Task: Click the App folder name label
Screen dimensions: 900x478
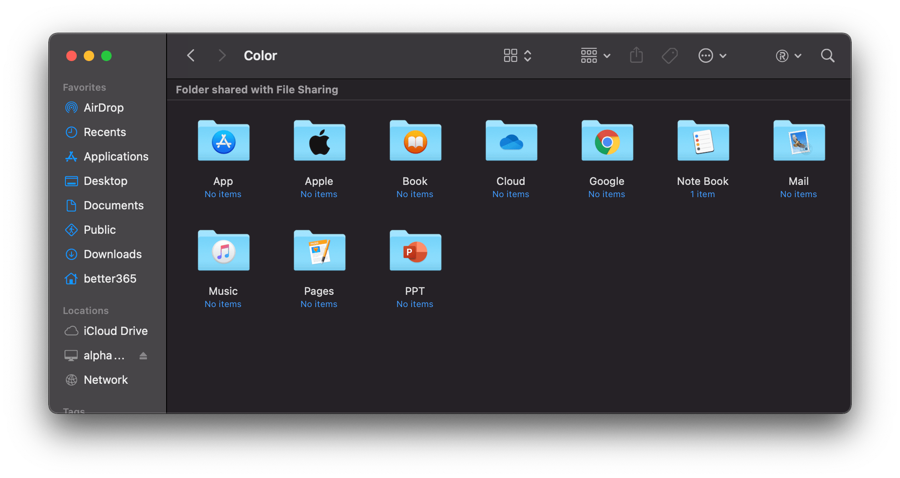Action: pyautogui.click(x=223, y=181)
